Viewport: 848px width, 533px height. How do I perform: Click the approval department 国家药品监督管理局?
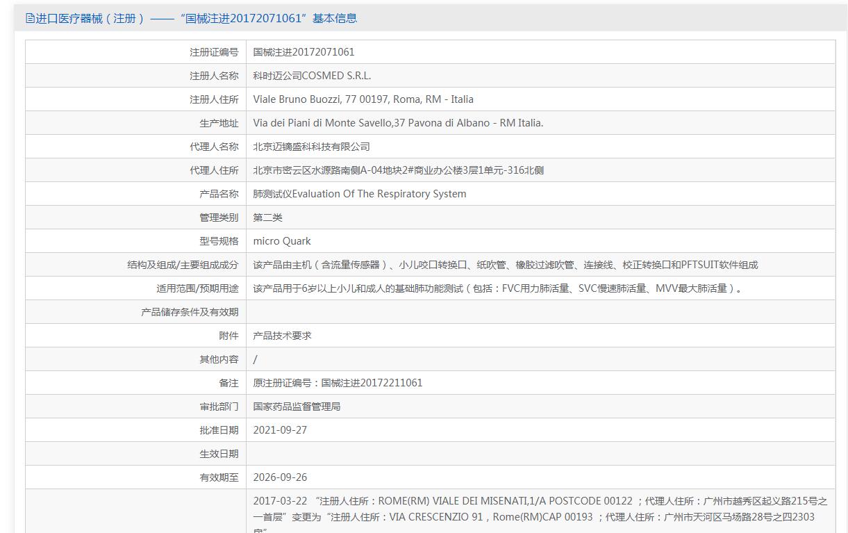pyautogui.click(x=297, y=407)
